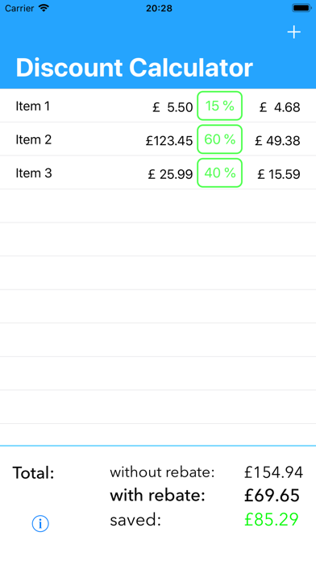The width and height of the screenshot is (316, 561).
Task: Tap the Wi-Fi status icon
Action: pyautogui.click(x=44, y=8)
